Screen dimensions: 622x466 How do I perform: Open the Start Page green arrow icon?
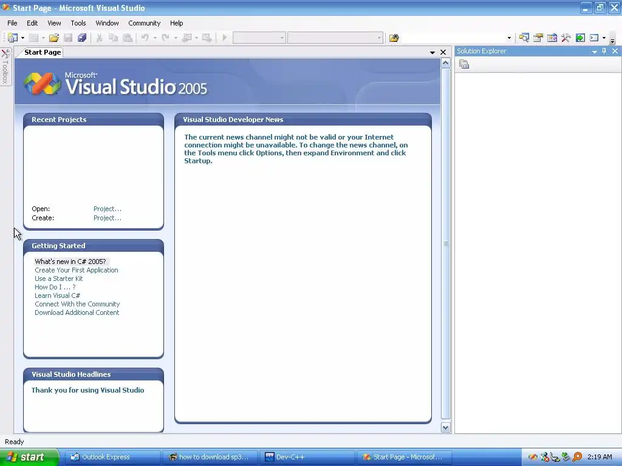pyautogui.click(x=580, y=38)
